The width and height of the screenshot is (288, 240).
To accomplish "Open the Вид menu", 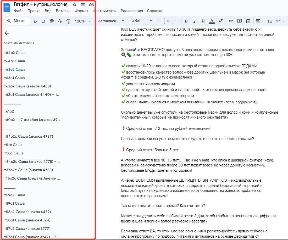I will pyautogui.click(x=48, y=11).
